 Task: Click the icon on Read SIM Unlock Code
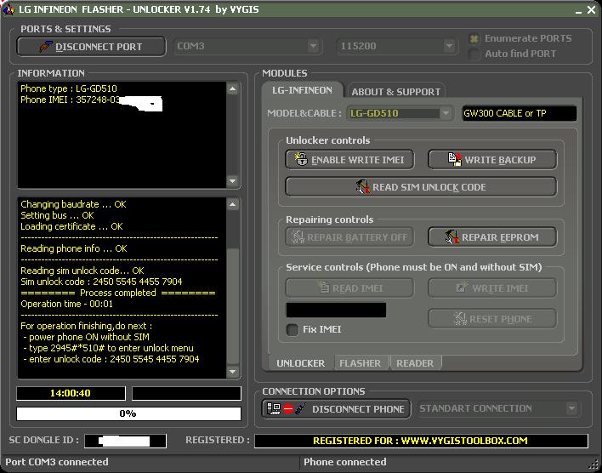[363, 187]
